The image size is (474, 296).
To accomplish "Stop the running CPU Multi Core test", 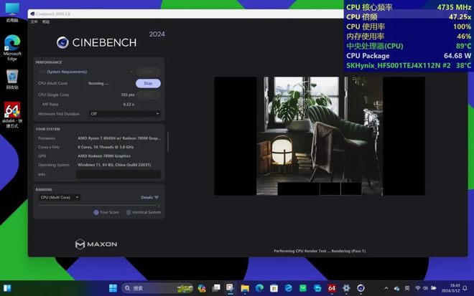I will coord(148,83).
